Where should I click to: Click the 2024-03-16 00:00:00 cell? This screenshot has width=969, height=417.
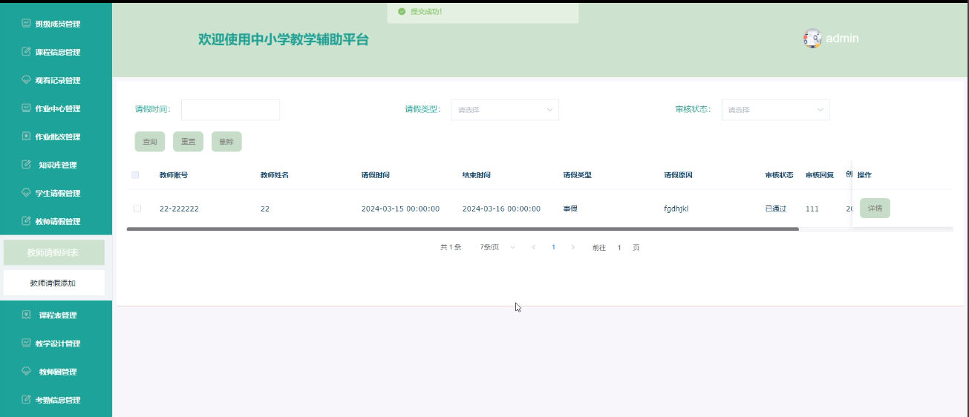(x=501, y=208)
